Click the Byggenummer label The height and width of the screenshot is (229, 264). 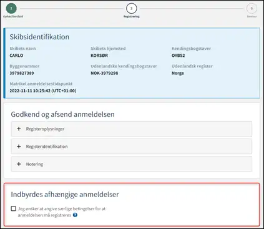point(24,66)
